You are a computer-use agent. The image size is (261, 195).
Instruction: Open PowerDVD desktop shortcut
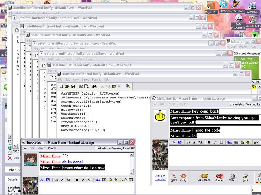pyautogui.click(x=252, y=7)
